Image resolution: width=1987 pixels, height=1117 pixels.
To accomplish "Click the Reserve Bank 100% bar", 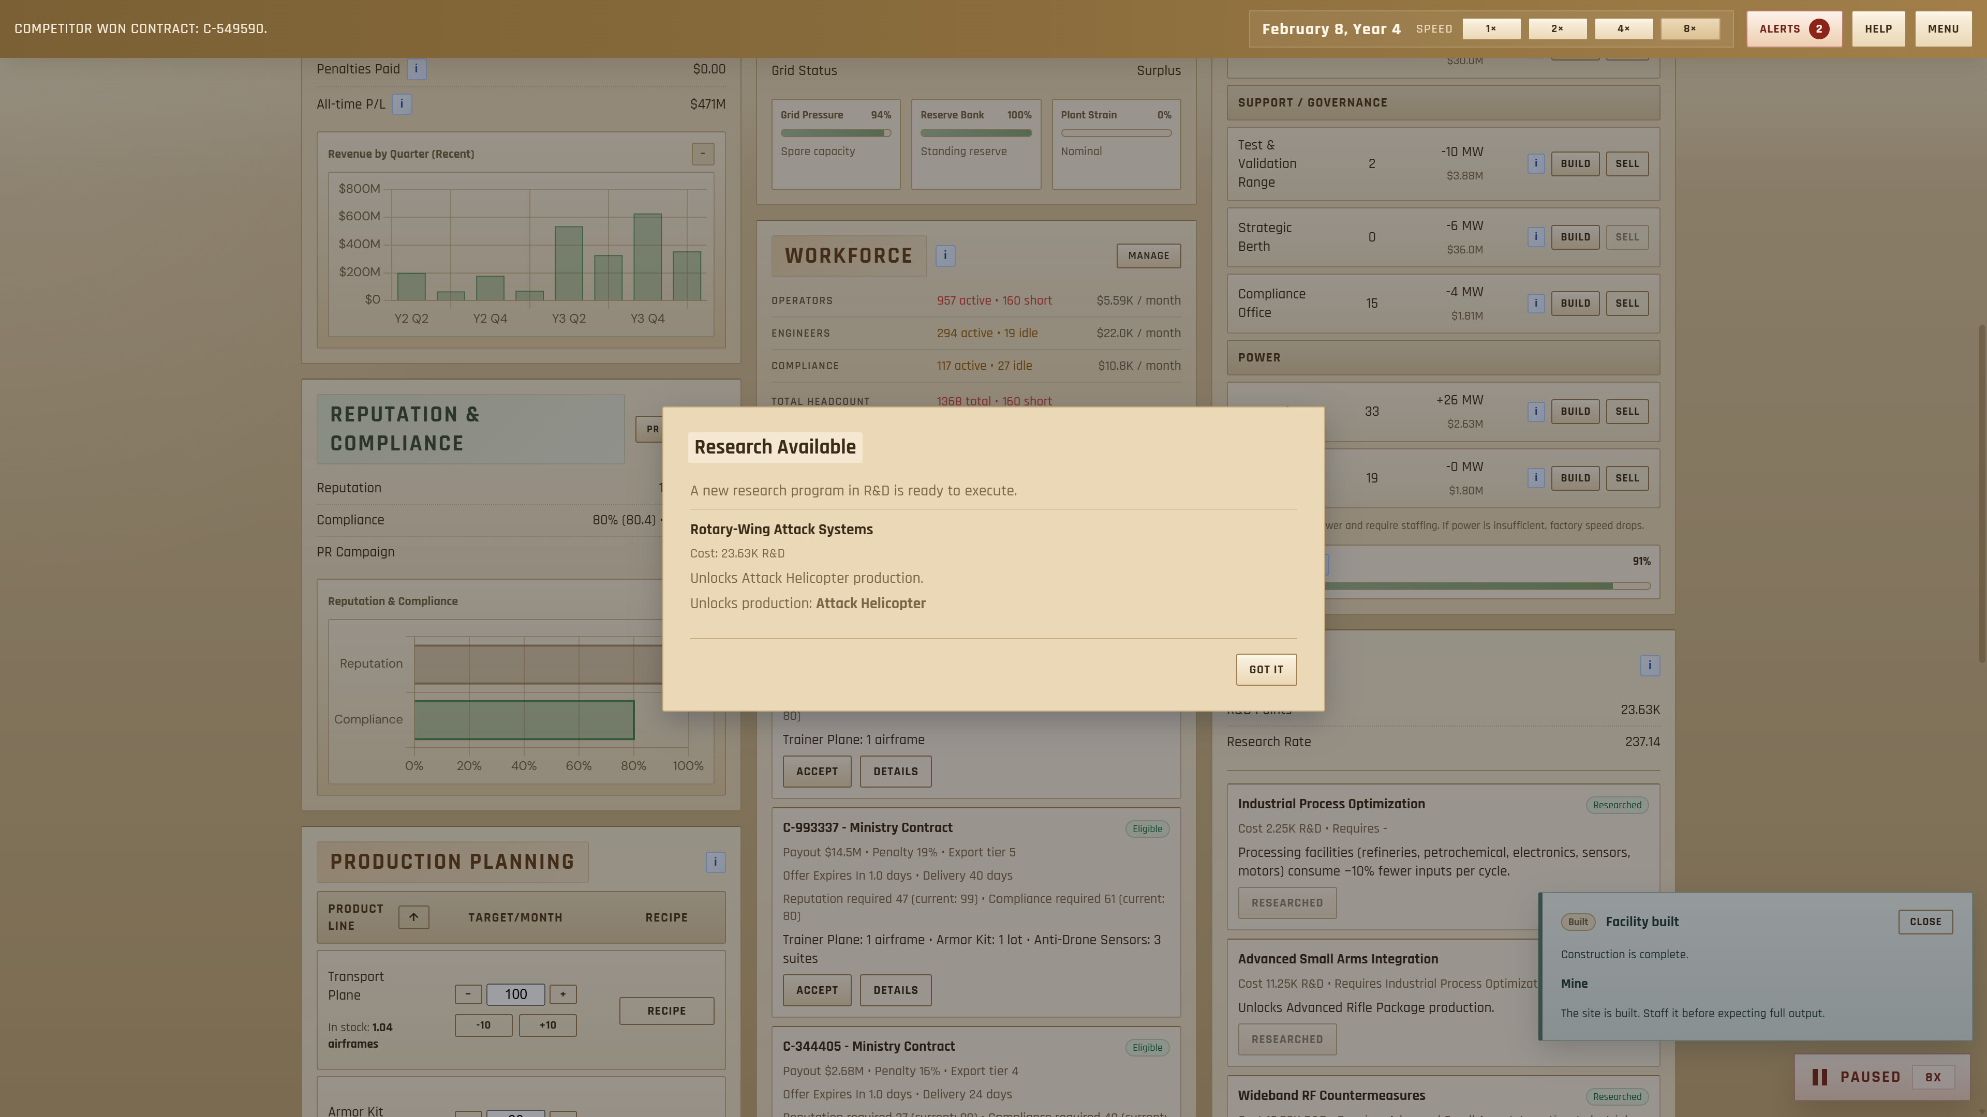I will [976, 132].
